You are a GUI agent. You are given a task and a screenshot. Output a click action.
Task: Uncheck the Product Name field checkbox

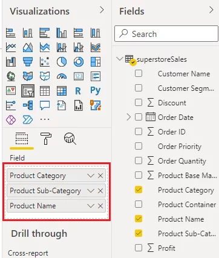[139, 219]
